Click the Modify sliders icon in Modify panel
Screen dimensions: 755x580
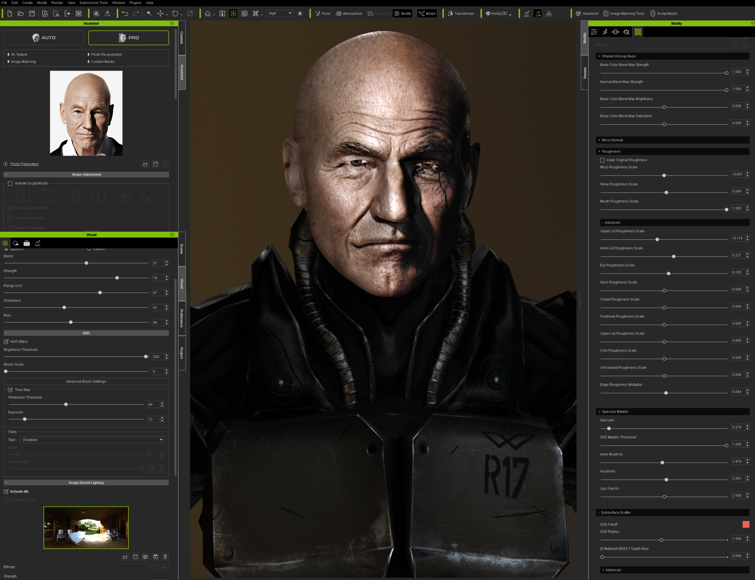click(x=594, y=32)
